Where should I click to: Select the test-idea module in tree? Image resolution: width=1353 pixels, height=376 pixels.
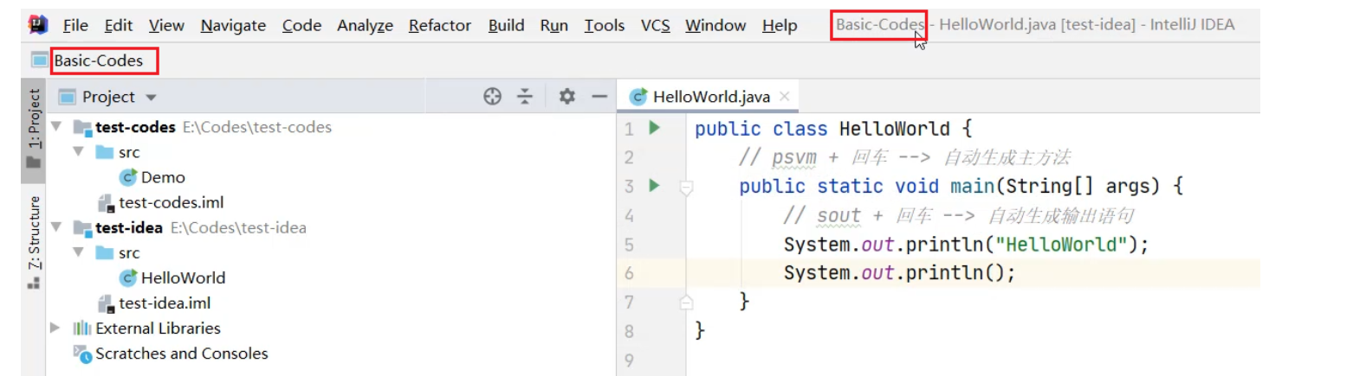[130, 227]
